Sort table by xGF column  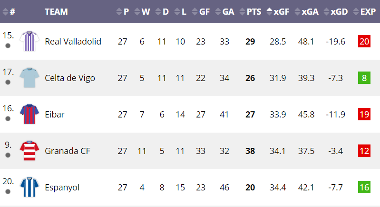[x=278, y=11]
